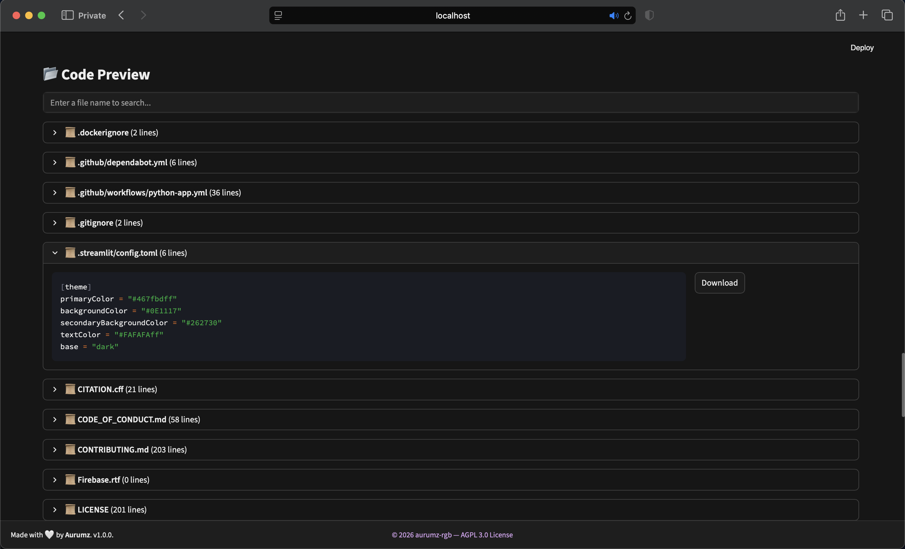Screen dimensions: 905x549
Task: Click the secondaryBackgroundColor value "#262730"
Action: click(x=201, y=322)
